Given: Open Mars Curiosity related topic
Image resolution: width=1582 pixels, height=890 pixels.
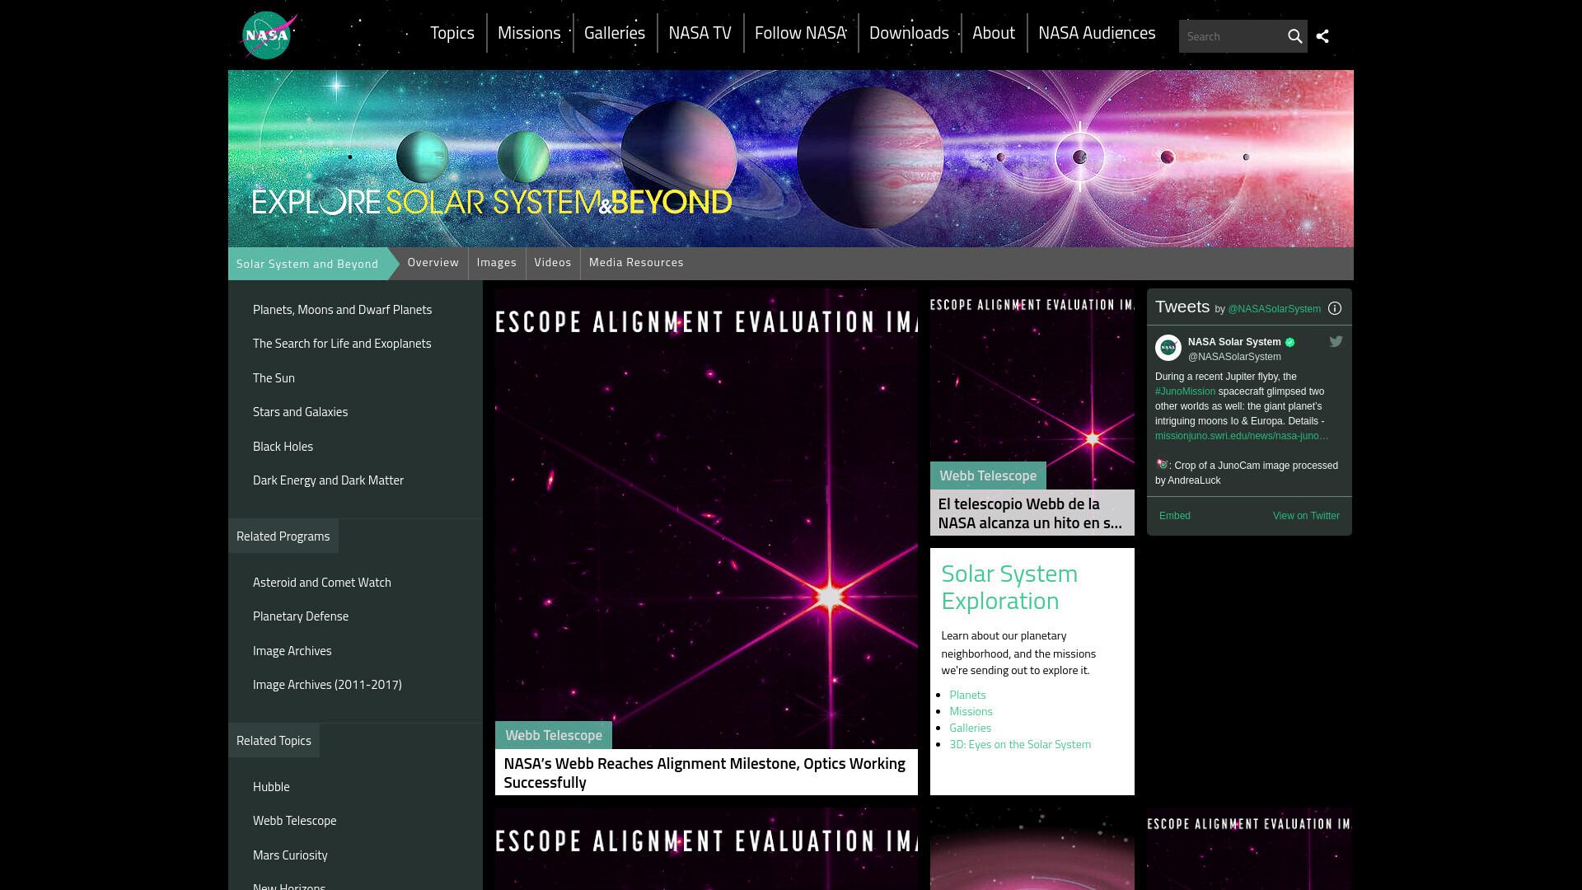Looking at the screenshot, I should 290,855.
